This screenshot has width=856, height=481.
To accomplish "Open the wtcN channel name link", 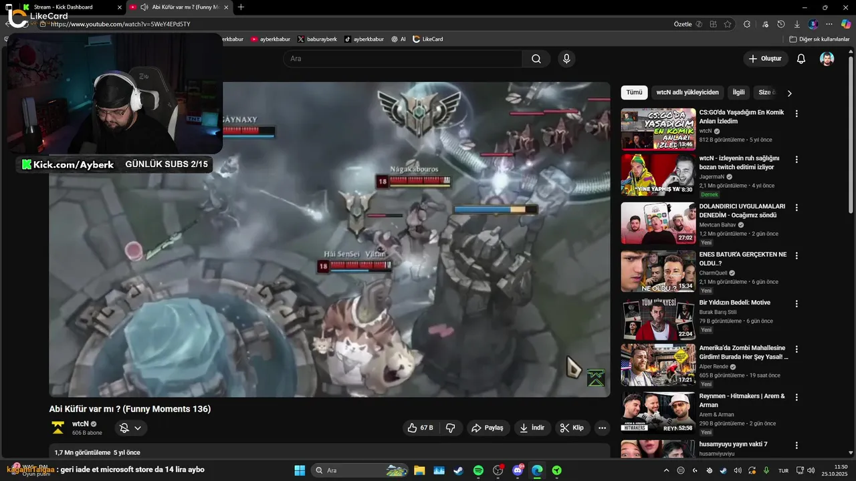I will [80, 424].
